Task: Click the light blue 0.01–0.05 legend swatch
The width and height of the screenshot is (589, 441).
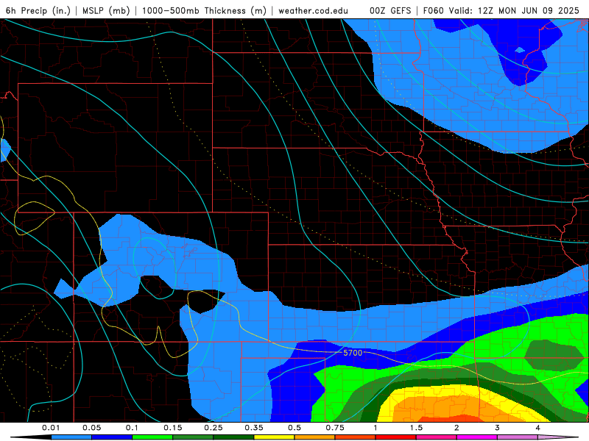Action: (x=71, y=437)
